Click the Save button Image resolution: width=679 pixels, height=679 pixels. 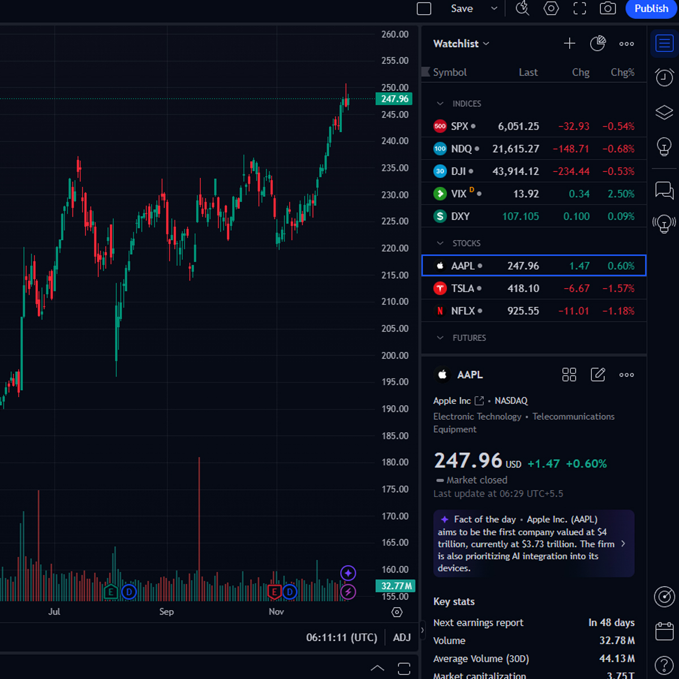[462, 8]
